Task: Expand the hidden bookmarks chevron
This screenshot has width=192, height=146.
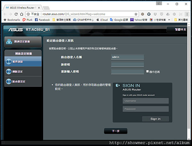Action: coord(169,20)
